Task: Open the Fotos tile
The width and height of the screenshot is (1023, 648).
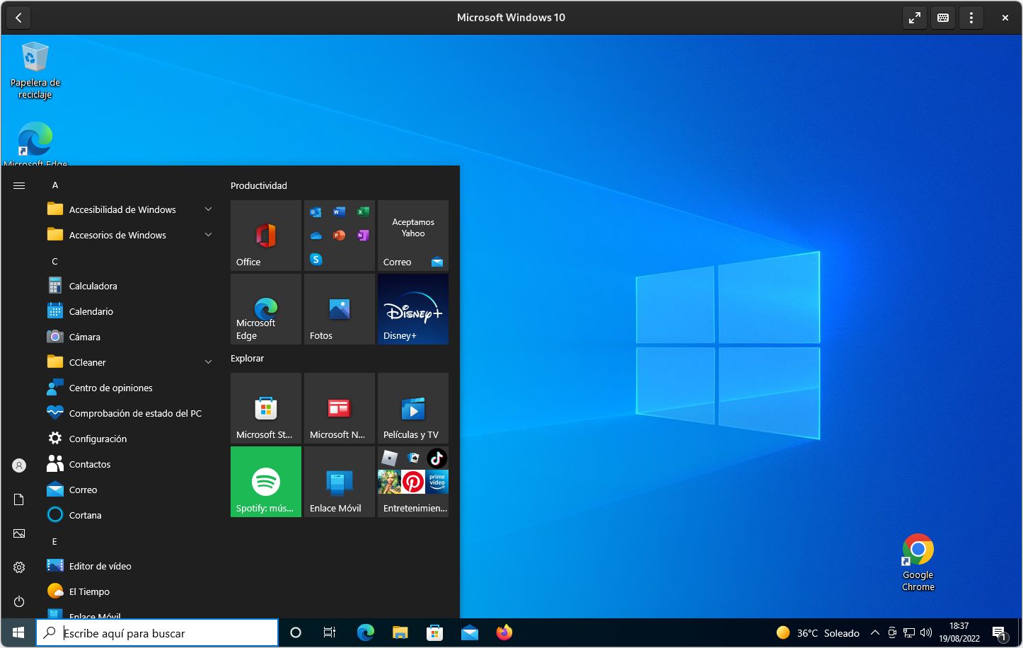Action: [x=340, y=309]
